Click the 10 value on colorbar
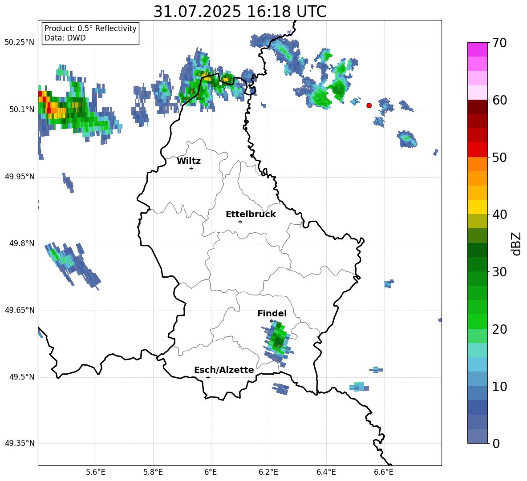The image size is (527, 481). 499,386
